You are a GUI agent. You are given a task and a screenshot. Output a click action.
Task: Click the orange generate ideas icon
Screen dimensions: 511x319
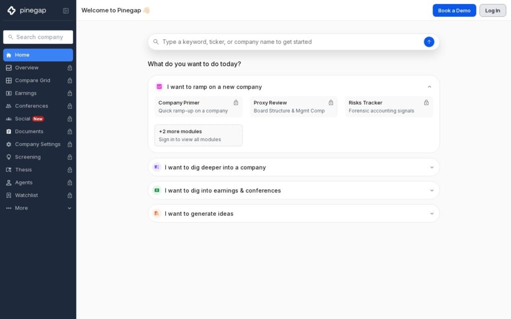click(x=157, y=213)
